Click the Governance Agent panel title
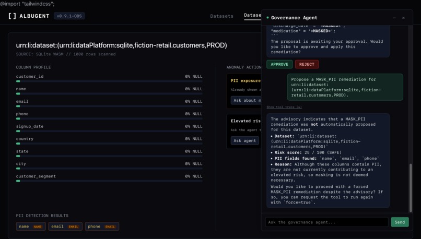The width and height of the screenshot is (421, 239). pos(294,18)
